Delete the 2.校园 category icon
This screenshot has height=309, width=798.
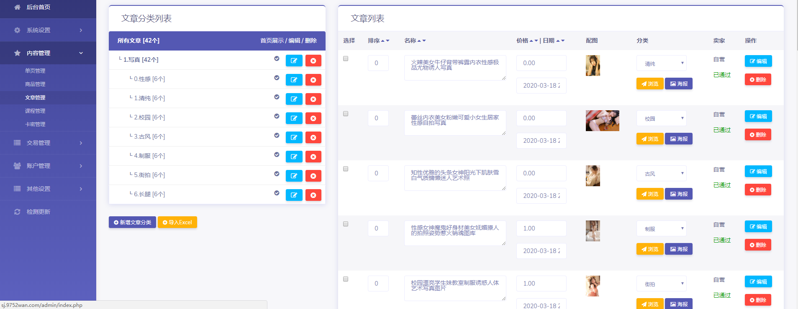coord(313,118)
